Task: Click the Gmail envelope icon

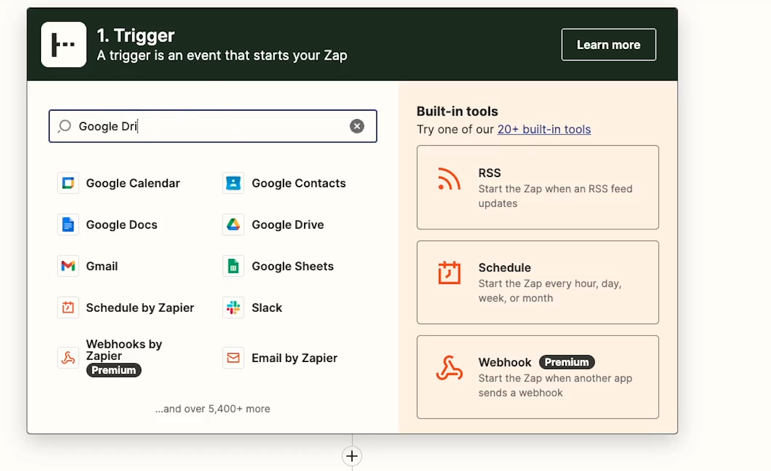Action: tap(68, 267)
